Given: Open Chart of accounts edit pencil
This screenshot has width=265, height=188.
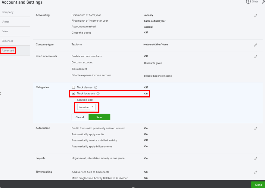Looking at the screenshot, I should pyautogui.click(x=256, y=57).
